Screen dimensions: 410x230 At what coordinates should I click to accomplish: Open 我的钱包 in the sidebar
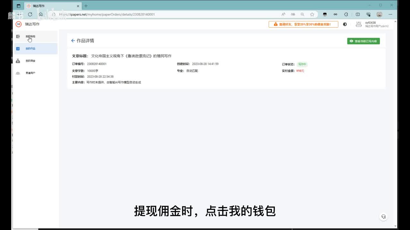(30, 36)
